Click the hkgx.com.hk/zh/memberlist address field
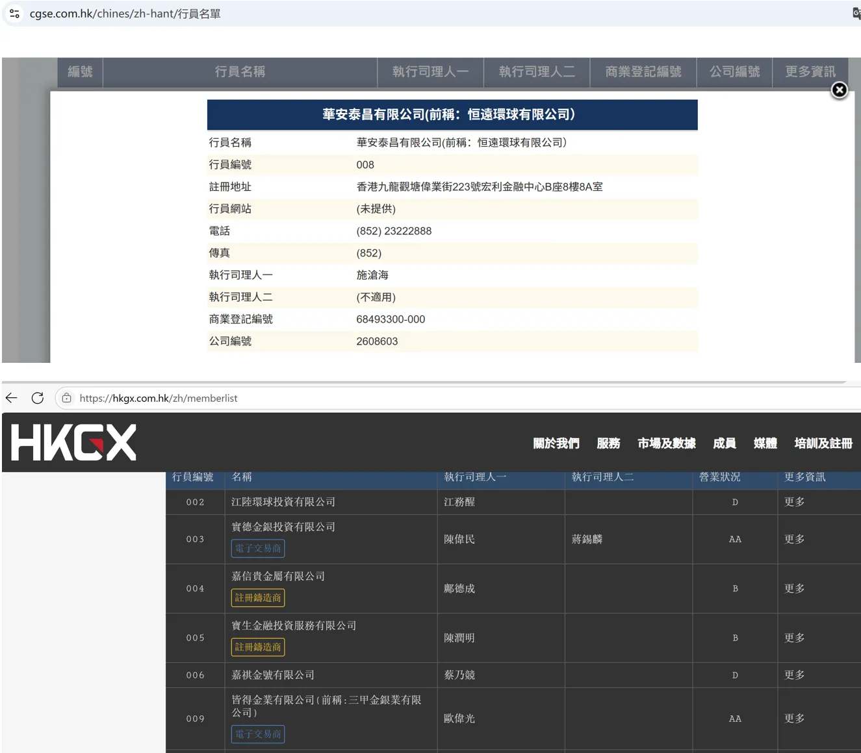This screenshot has height=753, width=861. tap(159, 398)
